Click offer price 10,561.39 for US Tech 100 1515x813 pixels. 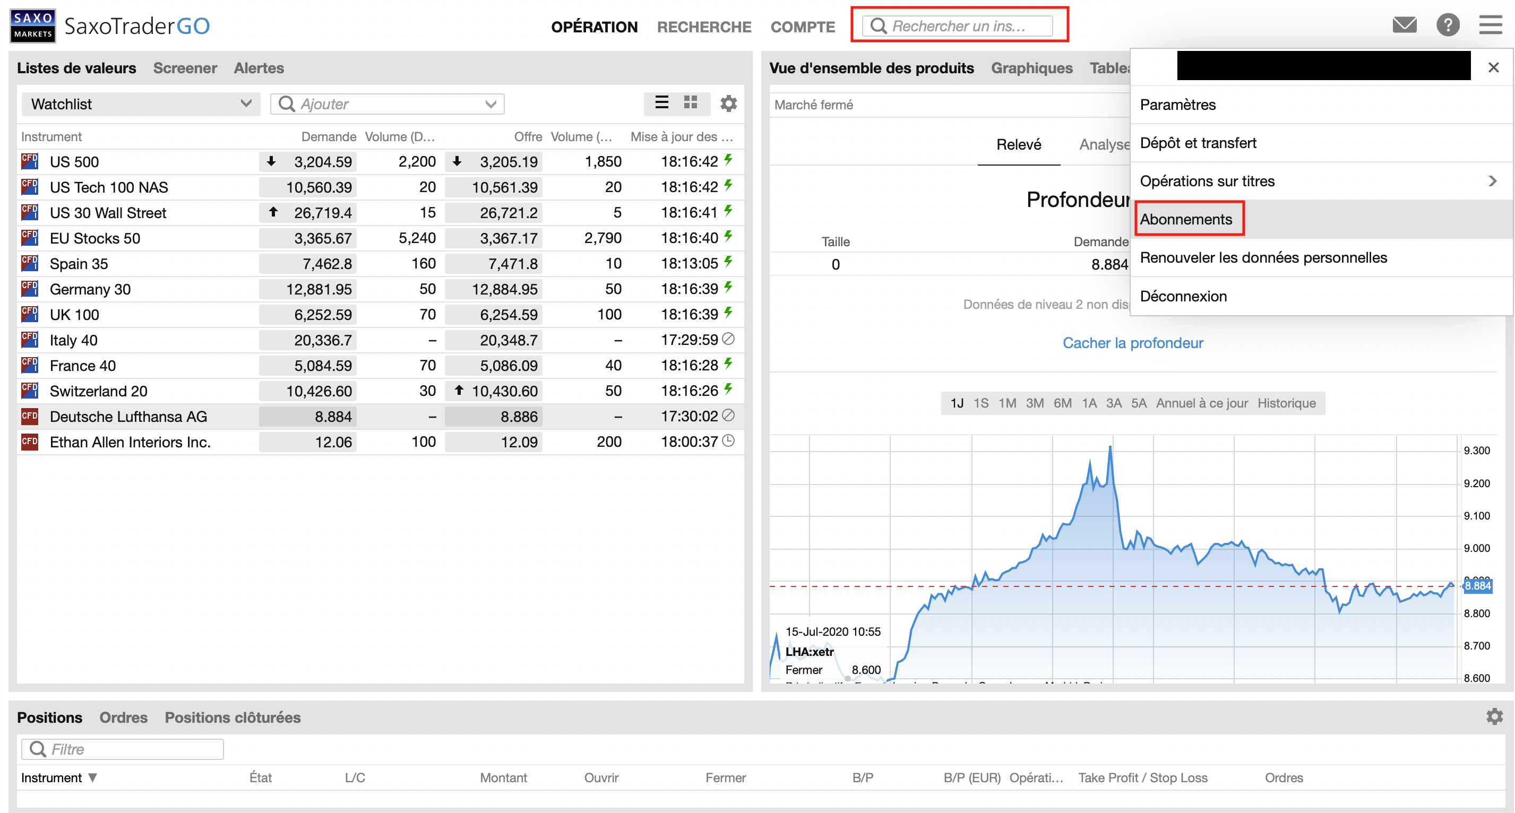494,187
